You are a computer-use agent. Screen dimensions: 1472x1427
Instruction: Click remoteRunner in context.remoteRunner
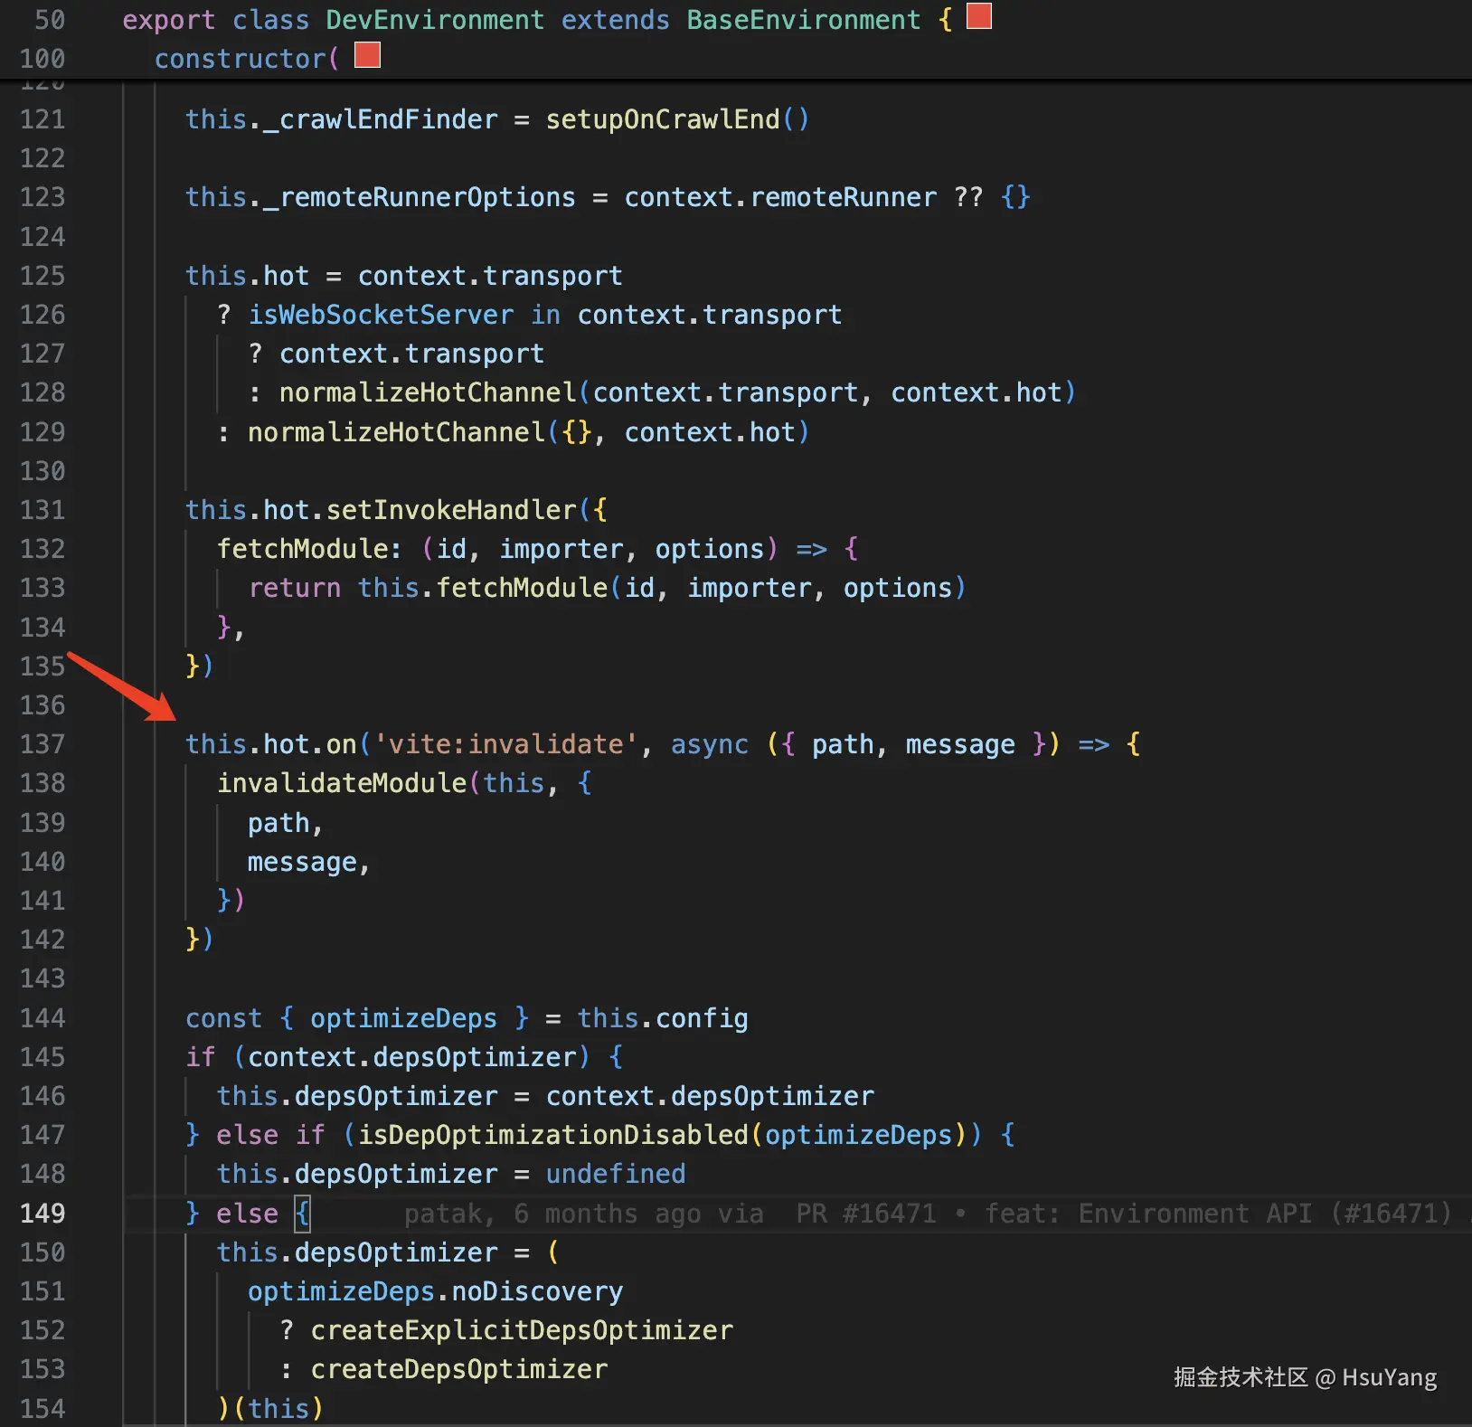[843, 197]
